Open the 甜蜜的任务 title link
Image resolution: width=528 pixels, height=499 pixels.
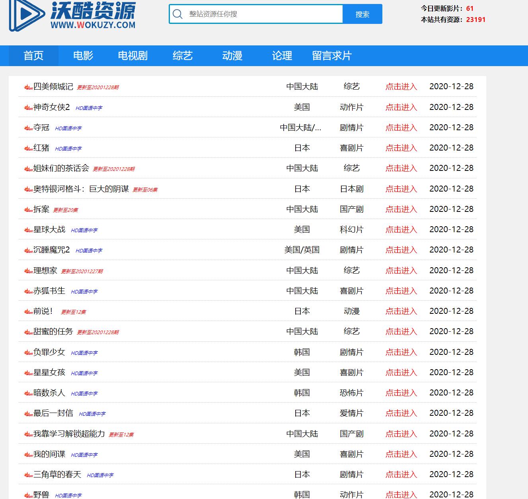(x=53, y=331)
